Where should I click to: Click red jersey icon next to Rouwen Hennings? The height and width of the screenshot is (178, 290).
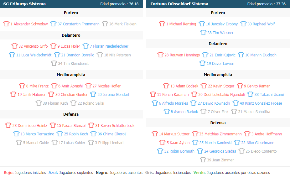160,55
